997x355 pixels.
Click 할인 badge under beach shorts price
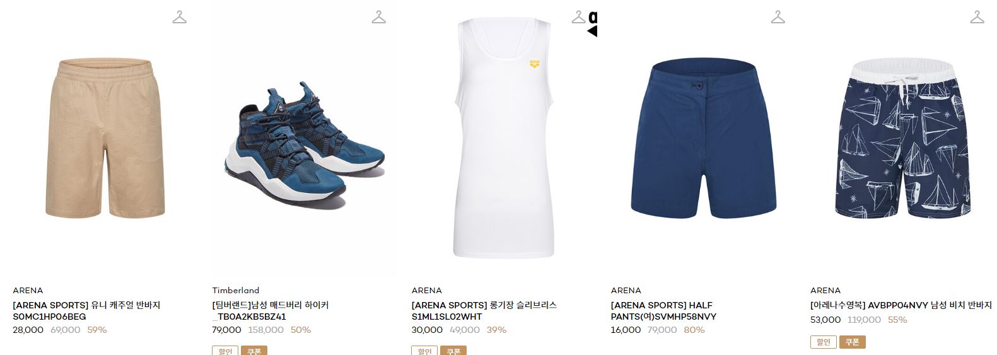(x=823, y=342)
